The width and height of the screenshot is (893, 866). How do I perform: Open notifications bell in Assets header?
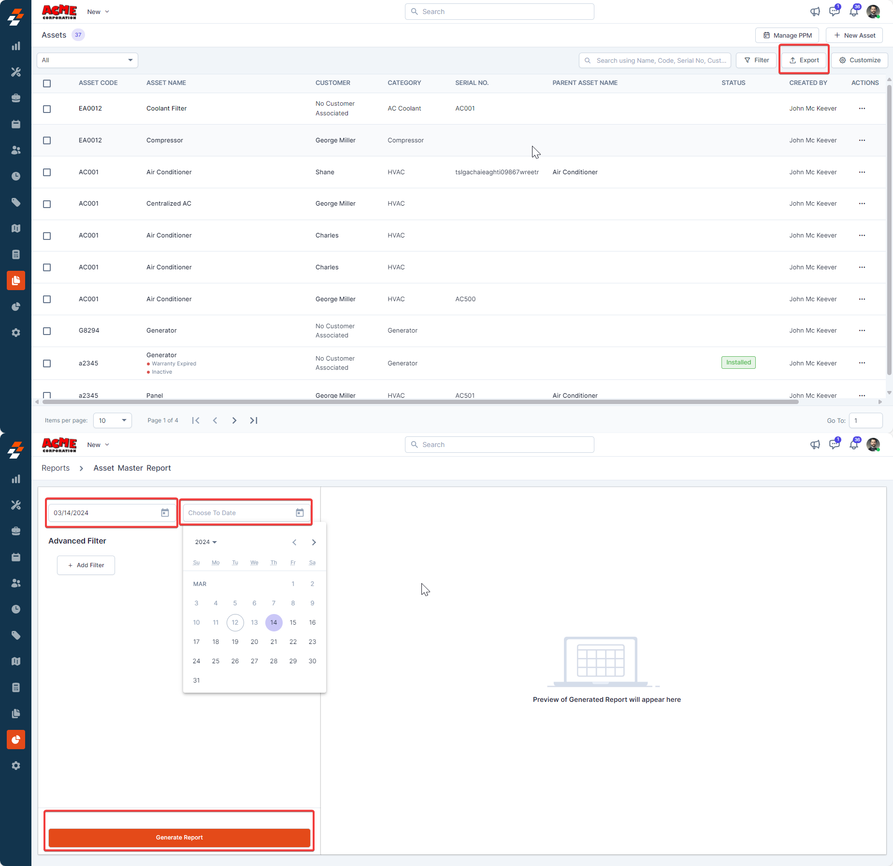[x=854, y=12]
